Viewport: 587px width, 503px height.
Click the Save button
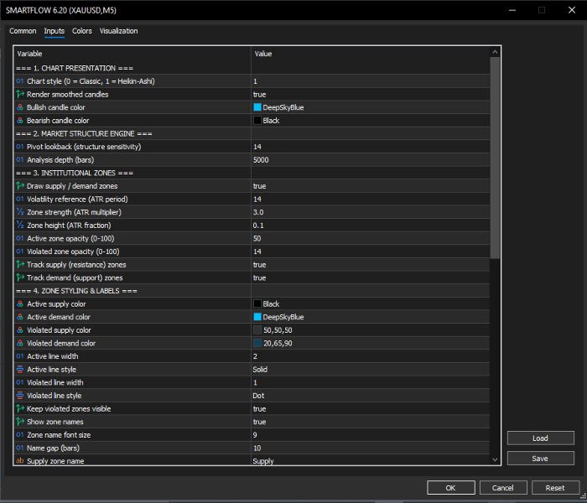(540, 459)
